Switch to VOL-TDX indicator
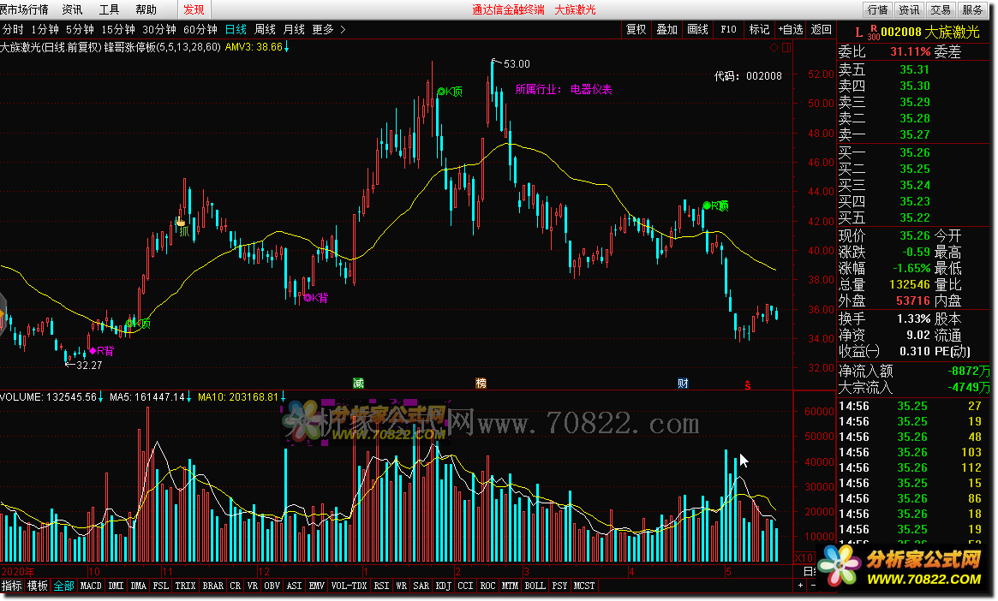This screenshot has height=601, width=998. 349,586
